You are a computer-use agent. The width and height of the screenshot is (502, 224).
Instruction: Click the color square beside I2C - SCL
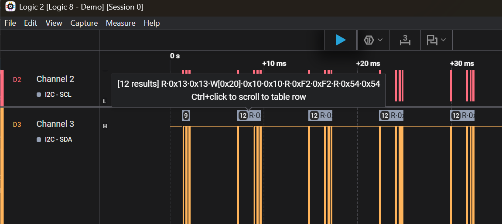39,95
